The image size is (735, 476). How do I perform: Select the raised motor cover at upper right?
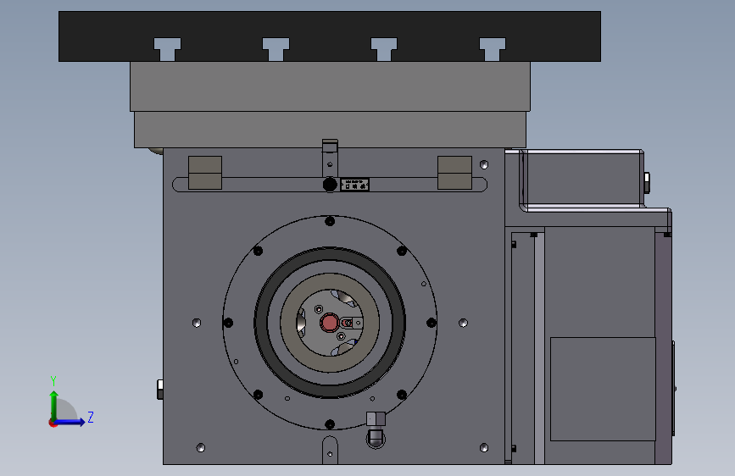[582, 180]
